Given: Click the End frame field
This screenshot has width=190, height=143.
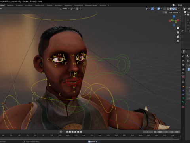Looking at the screenshot, I should [x=174, y=132].
